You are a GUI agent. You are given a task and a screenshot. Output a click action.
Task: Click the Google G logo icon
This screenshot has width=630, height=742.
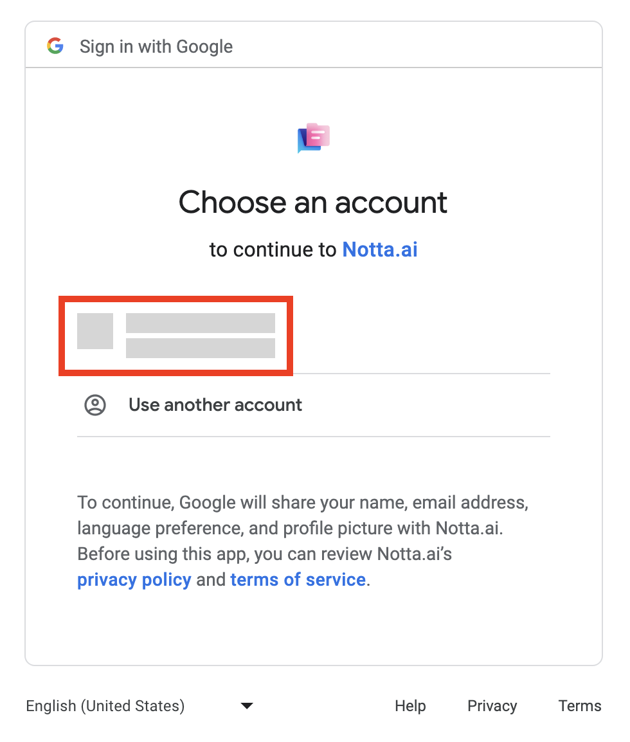click(x=55, y=46)
